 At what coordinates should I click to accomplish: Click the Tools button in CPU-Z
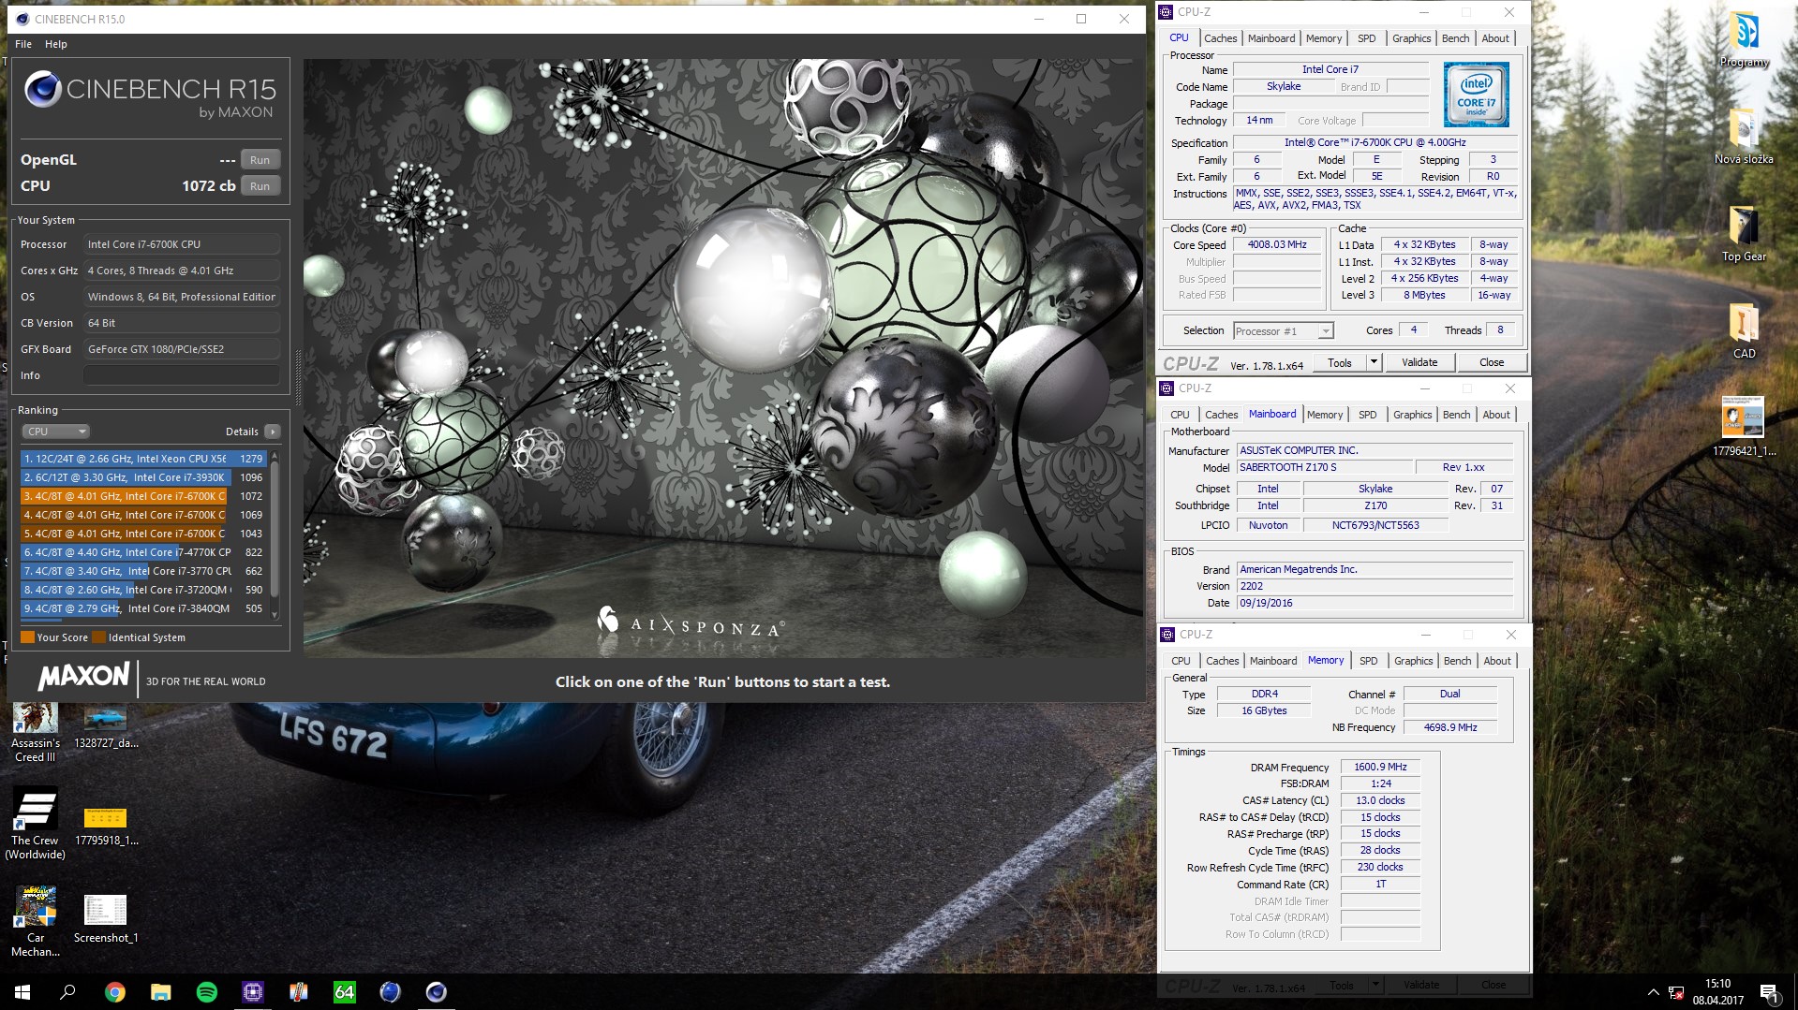tap(1339, 363)
